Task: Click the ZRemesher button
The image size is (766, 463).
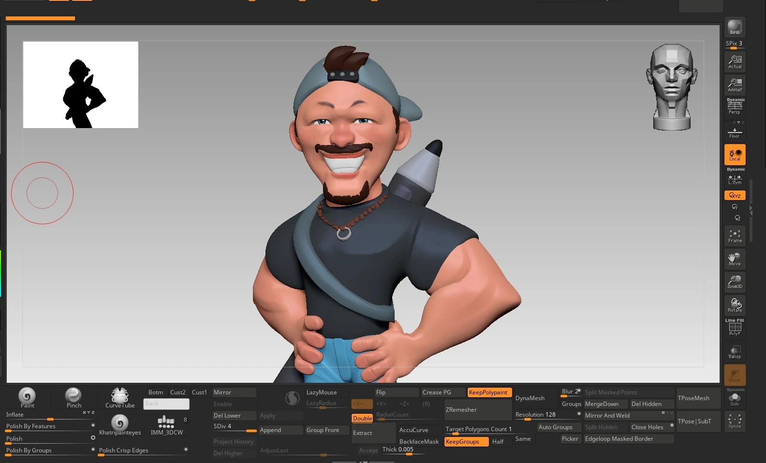Action: click(478, 410)
